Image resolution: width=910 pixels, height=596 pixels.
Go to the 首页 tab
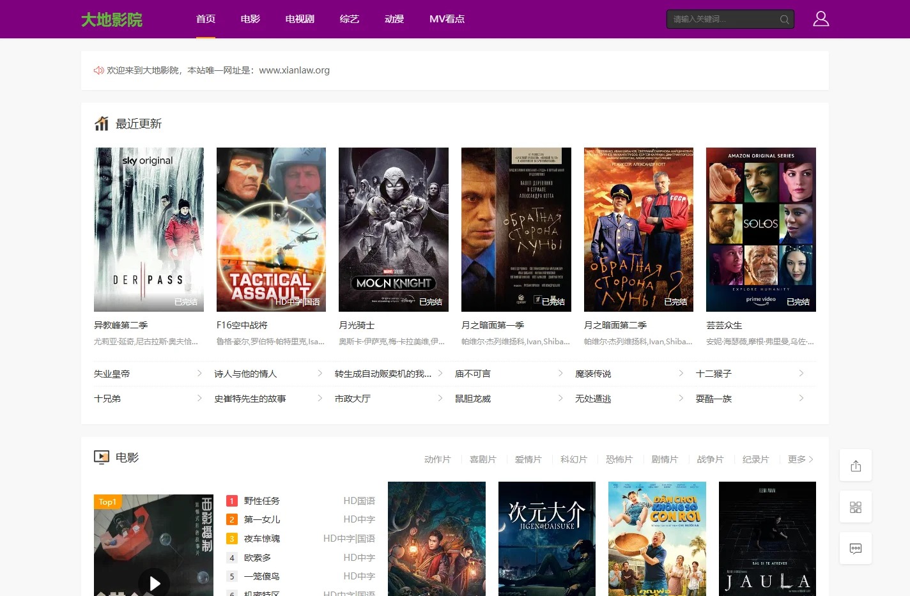click(x=206, y=19)
